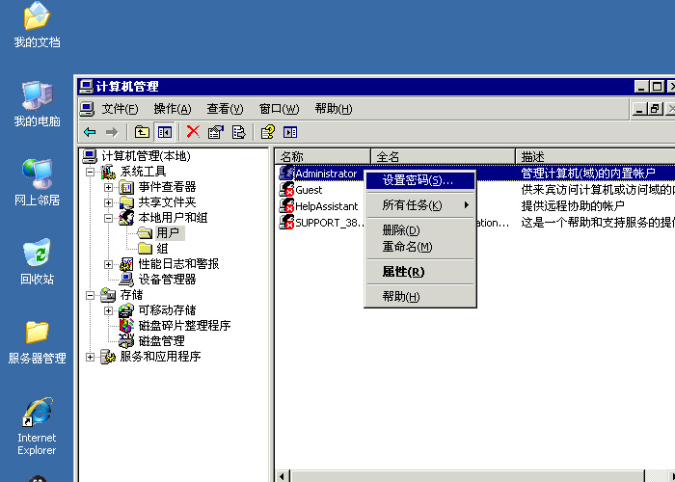Click the Help question-mark toolbar icon
675x482 pixels.
[267, 132]
